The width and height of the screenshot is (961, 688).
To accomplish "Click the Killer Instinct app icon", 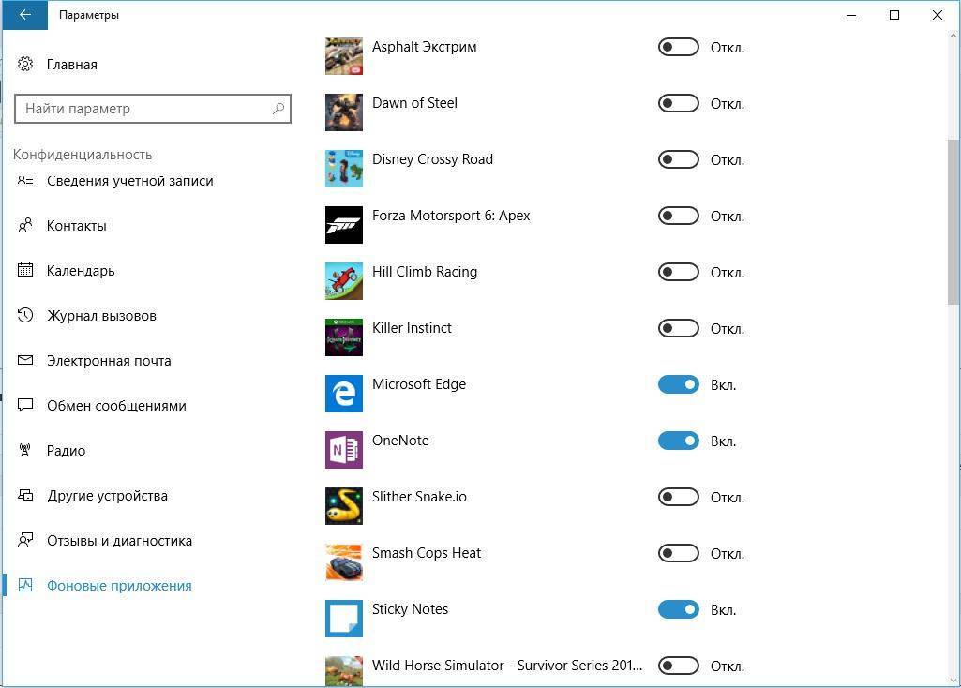I will click(x=343, y=337).
